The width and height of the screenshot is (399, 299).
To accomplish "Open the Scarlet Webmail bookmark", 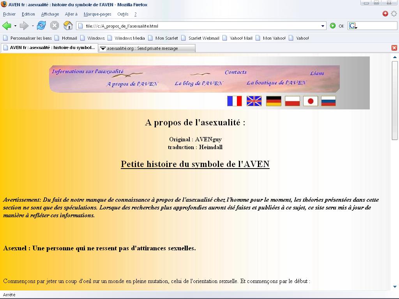I will tap(200, 38).
